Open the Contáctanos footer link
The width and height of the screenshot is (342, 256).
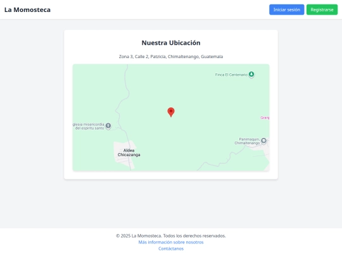tap(171, 248)
